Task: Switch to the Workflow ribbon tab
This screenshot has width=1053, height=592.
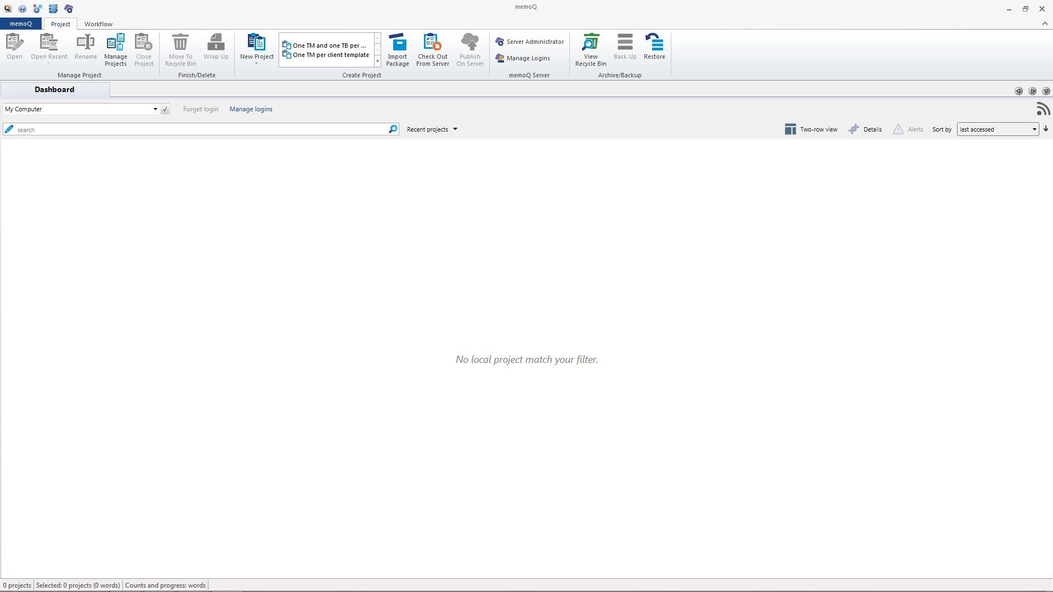Action: (x=98, y=24)
